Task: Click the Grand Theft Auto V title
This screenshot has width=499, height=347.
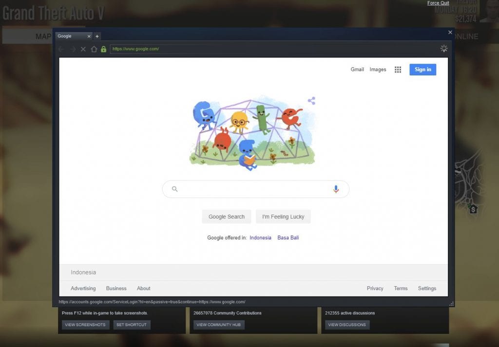Action: [54, 13]
